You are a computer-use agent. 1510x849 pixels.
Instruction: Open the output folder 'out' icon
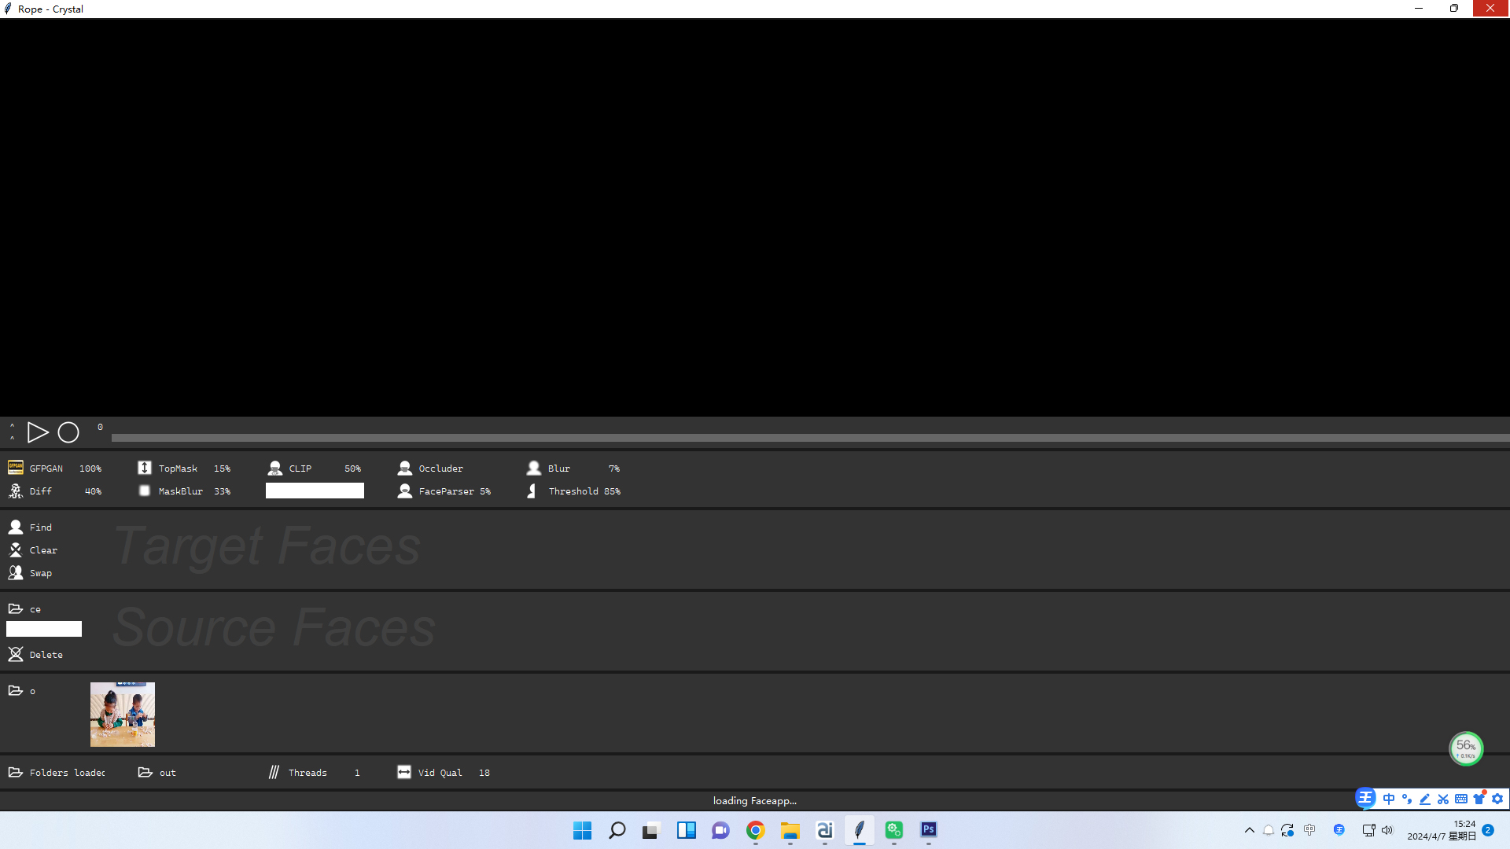(145, 772)
